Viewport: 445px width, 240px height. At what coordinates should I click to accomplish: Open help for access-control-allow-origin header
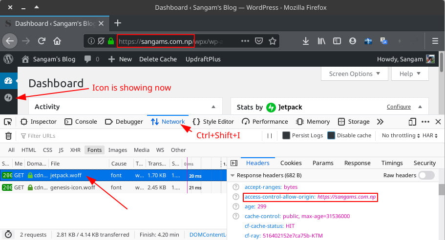point(236,197)
